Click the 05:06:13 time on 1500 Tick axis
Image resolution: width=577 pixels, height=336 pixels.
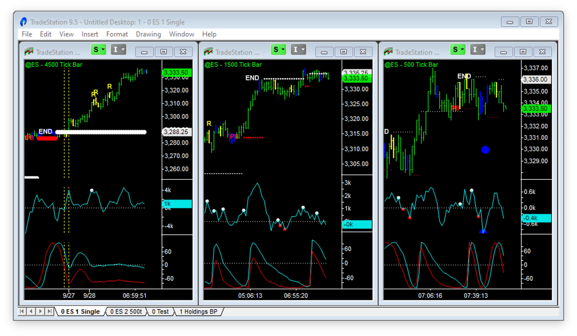pos(250,295)
